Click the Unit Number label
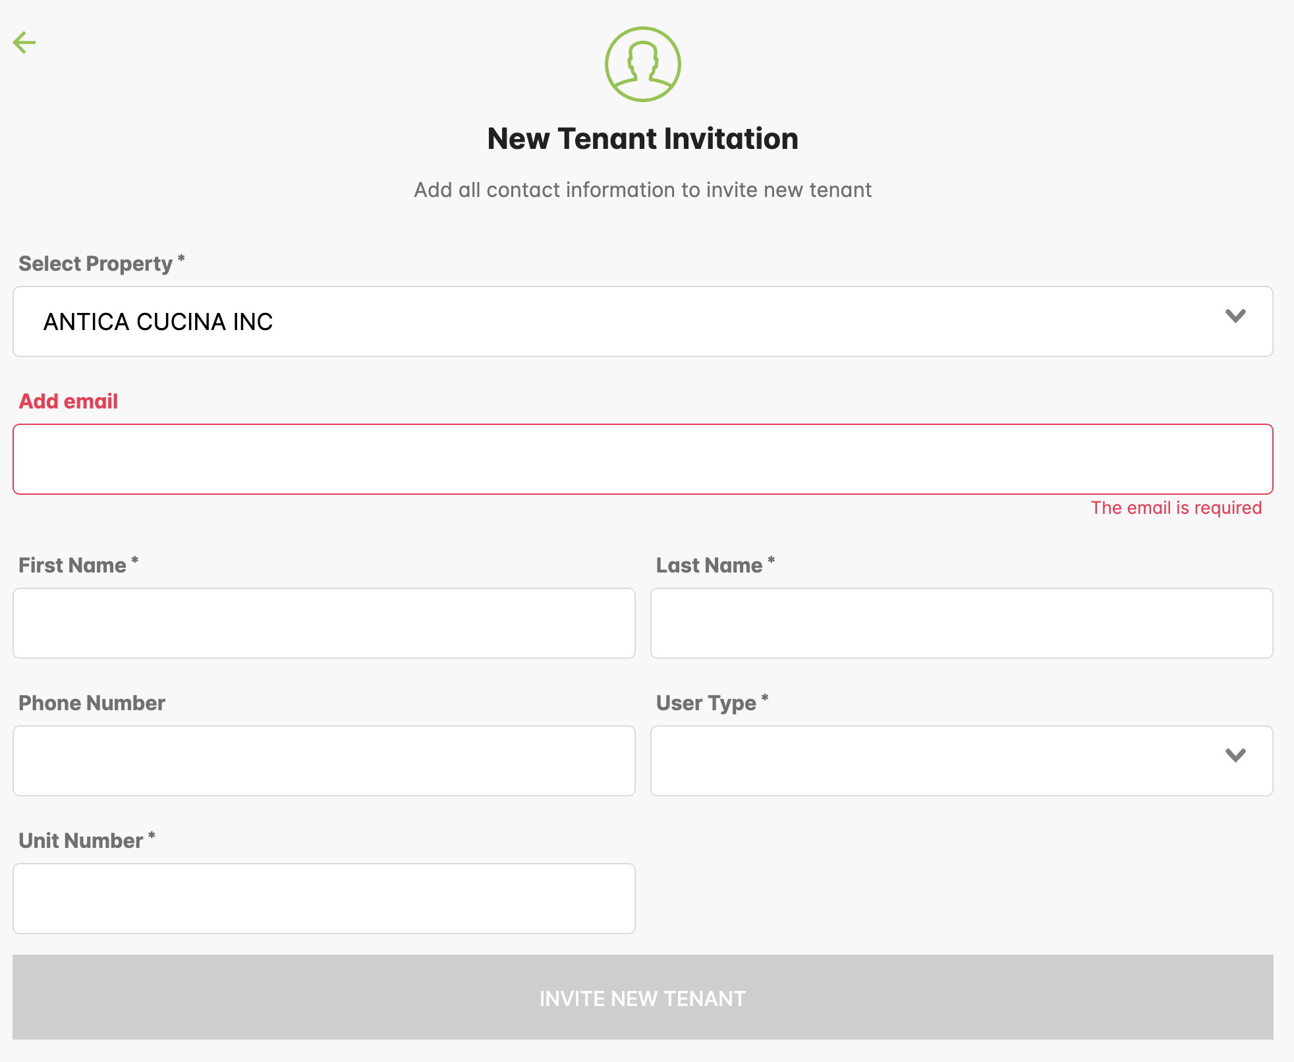 pyautogui.click(x=81, y=841)
